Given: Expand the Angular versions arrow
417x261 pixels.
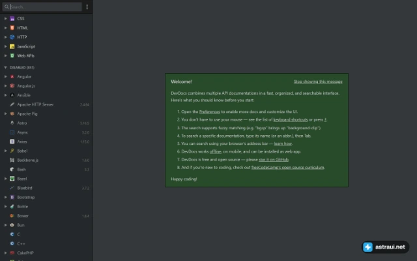Looking at the screenshot, I should pos(5,77).
